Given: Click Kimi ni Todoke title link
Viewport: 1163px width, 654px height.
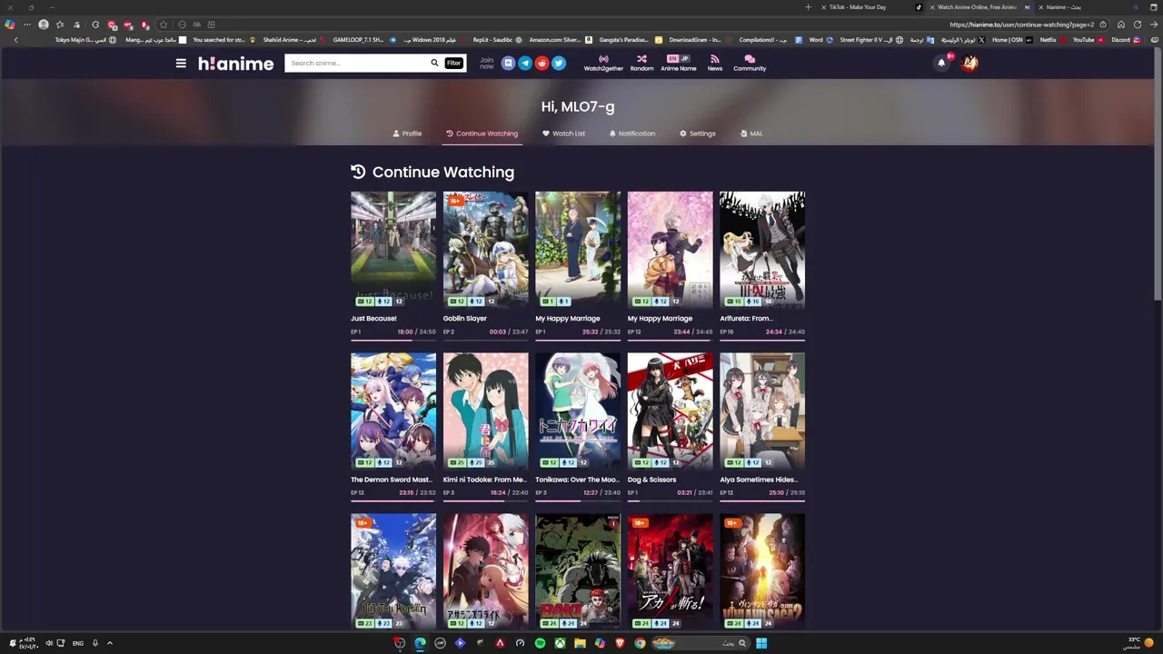Looking at the screenshot, I should [x=484, y=480].
